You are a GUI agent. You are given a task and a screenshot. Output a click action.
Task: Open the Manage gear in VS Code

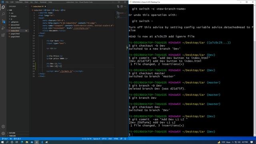[x=3, y=133]
